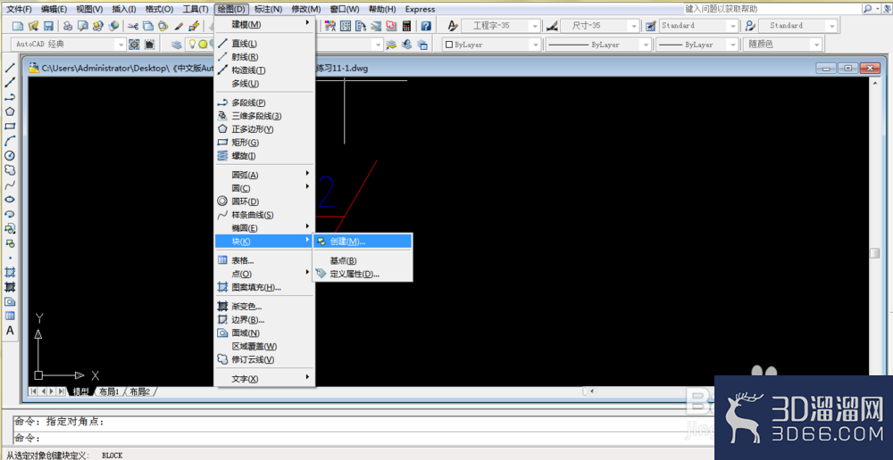The image size is (893, 460).
Task: Open the 随颜色 plot style dropdown
Action: (782, 45)
